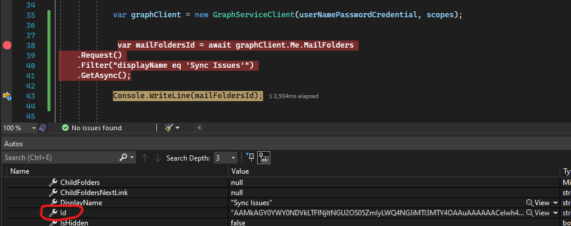
Task: Click the Value column header
Action: 240,171
